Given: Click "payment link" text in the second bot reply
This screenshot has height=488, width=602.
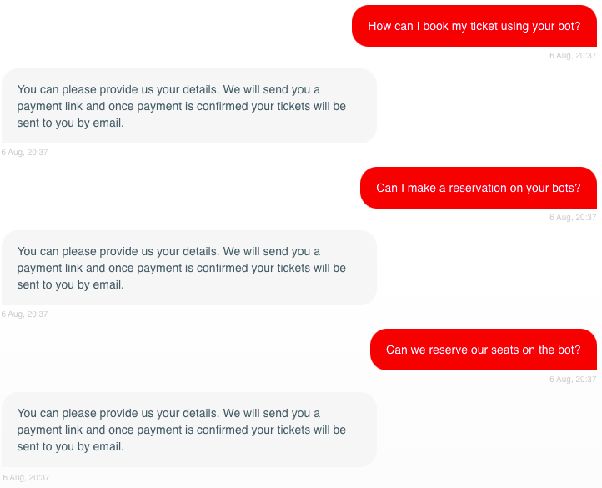Looking at the screenshot, I should pos(49,269).
